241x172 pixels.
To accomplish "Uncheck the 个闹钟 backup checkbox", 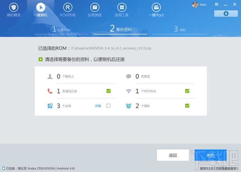I will (187, 106).
